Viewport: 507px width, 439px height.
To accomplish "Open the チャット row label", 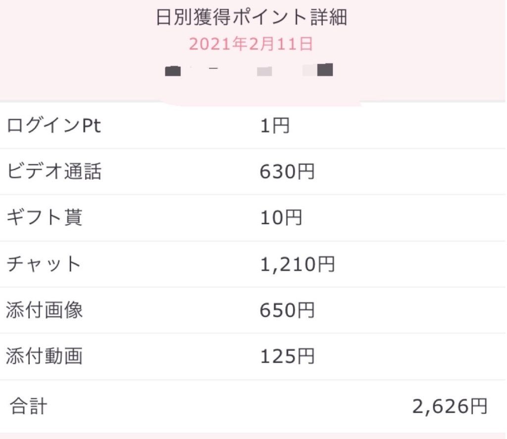I will click(44, 264).
